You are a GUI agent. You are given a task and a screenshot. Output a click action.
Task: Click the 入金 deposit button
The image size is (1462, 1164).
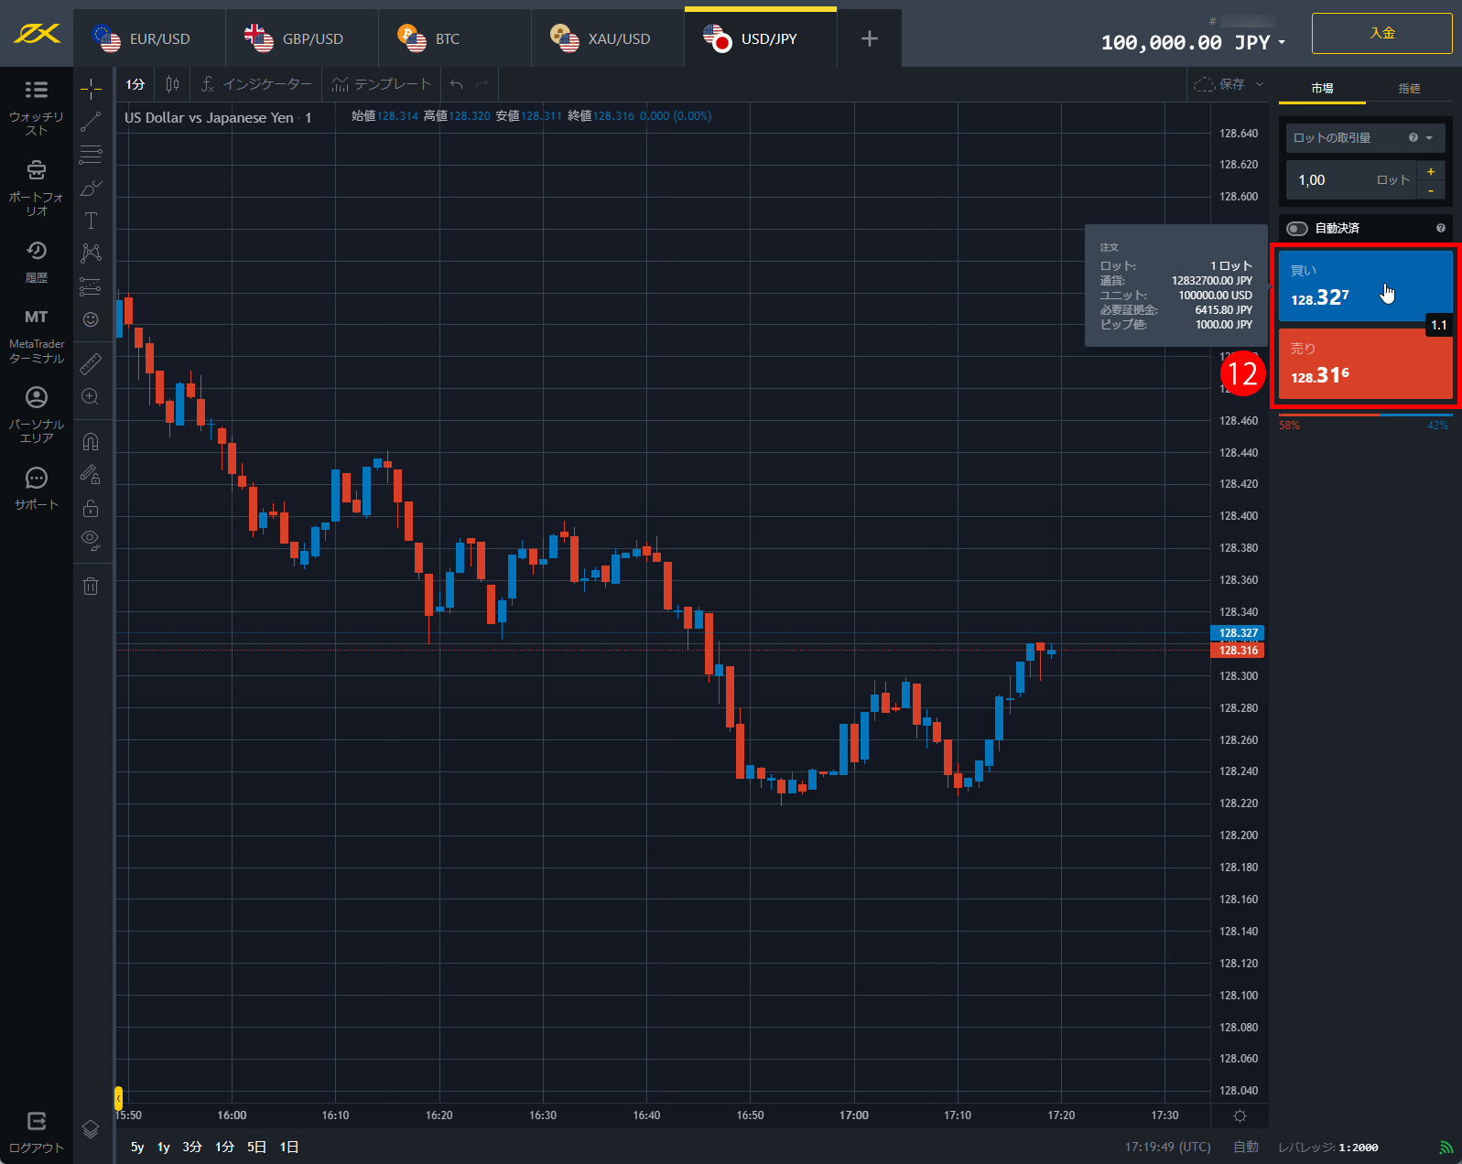pos(1381,34)
